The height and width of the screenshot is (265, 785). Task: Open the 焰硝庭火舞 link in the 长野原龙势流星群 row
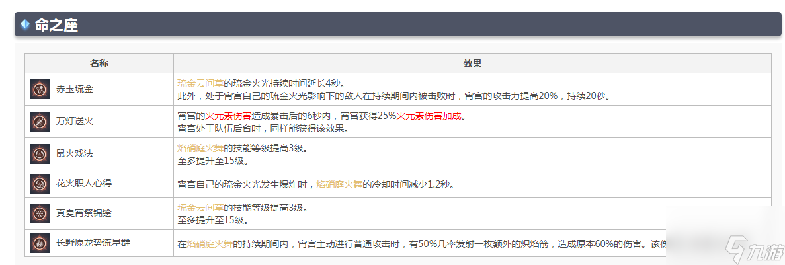point(210,244)
